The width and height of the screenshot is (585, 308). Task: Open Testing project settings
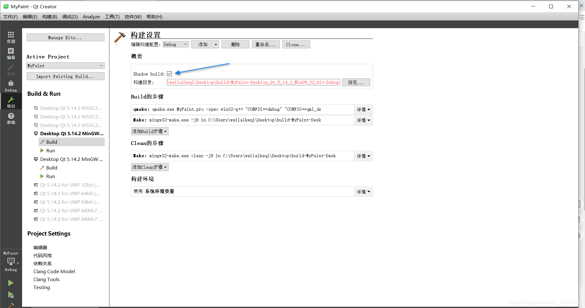click(42, 287)
